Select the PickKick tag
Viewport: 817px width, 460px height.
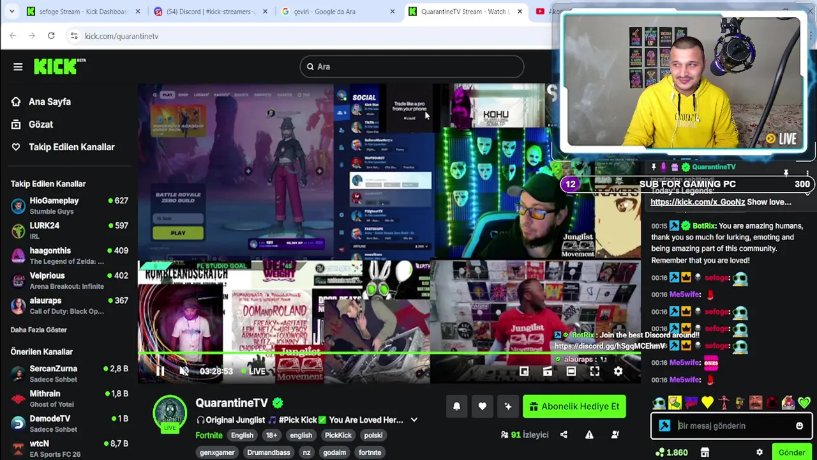(338, 435)
